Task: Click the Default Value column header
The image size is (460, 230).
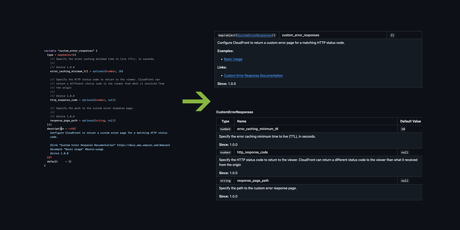Action: (x=410, y=121)
